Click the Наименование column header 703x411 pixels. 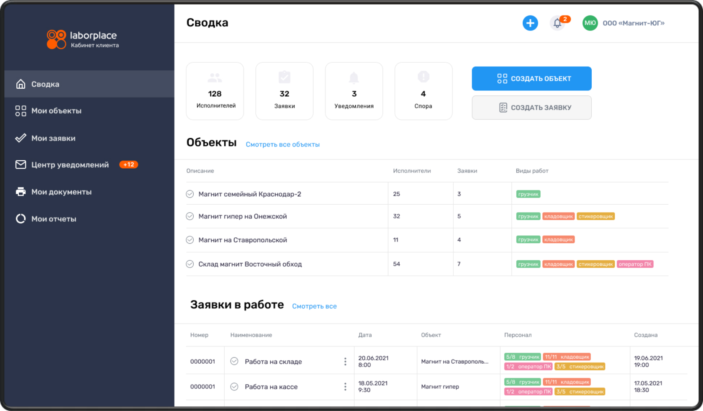251,335
